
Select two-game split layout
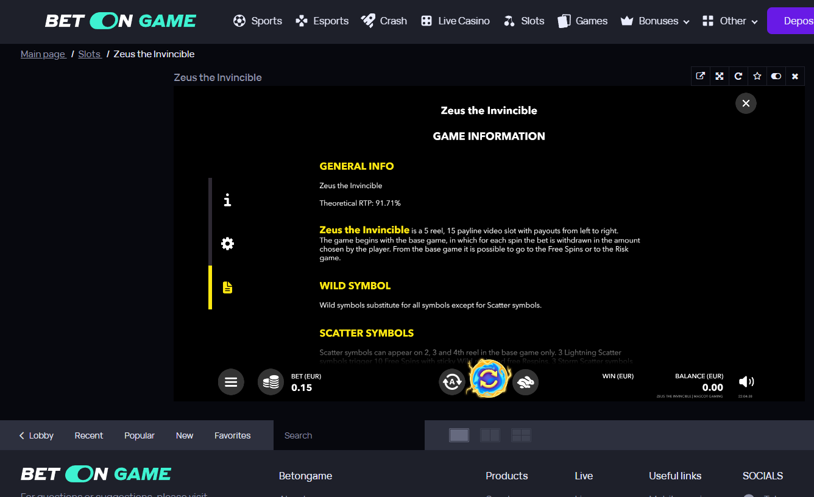490,435
